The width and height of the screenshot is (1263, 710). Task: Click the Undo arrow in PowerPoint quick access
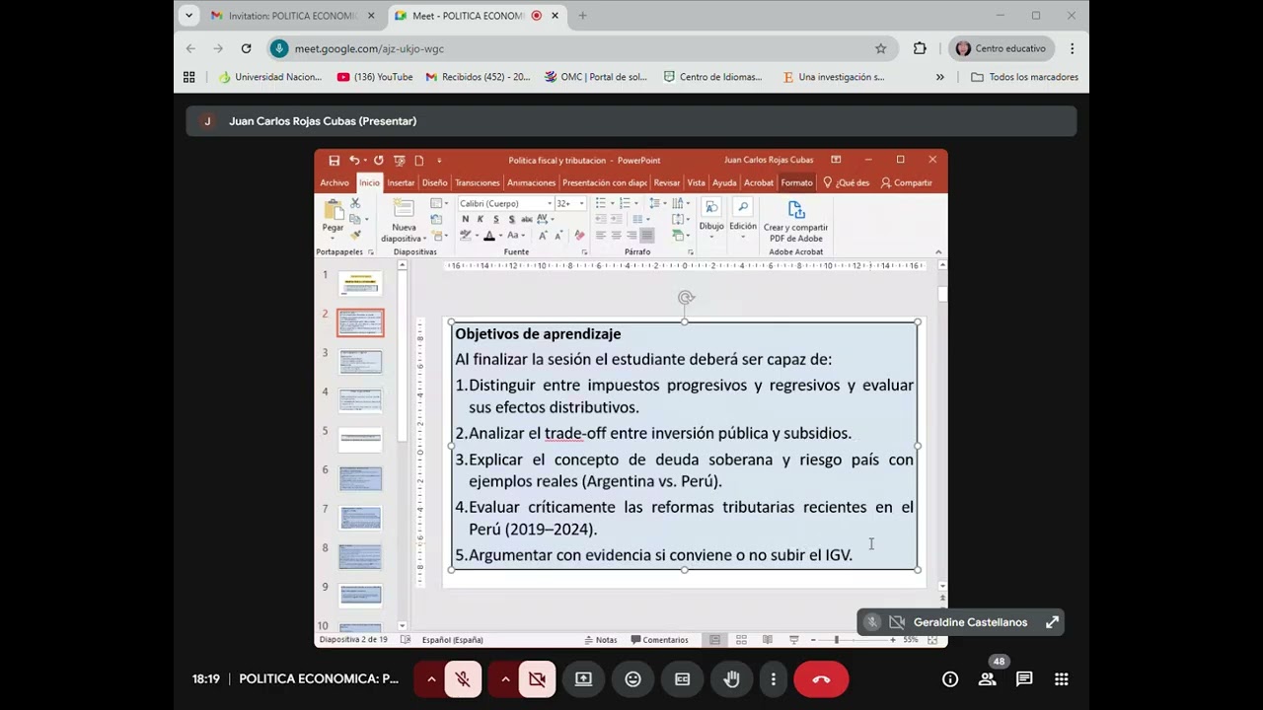[353, 160]
